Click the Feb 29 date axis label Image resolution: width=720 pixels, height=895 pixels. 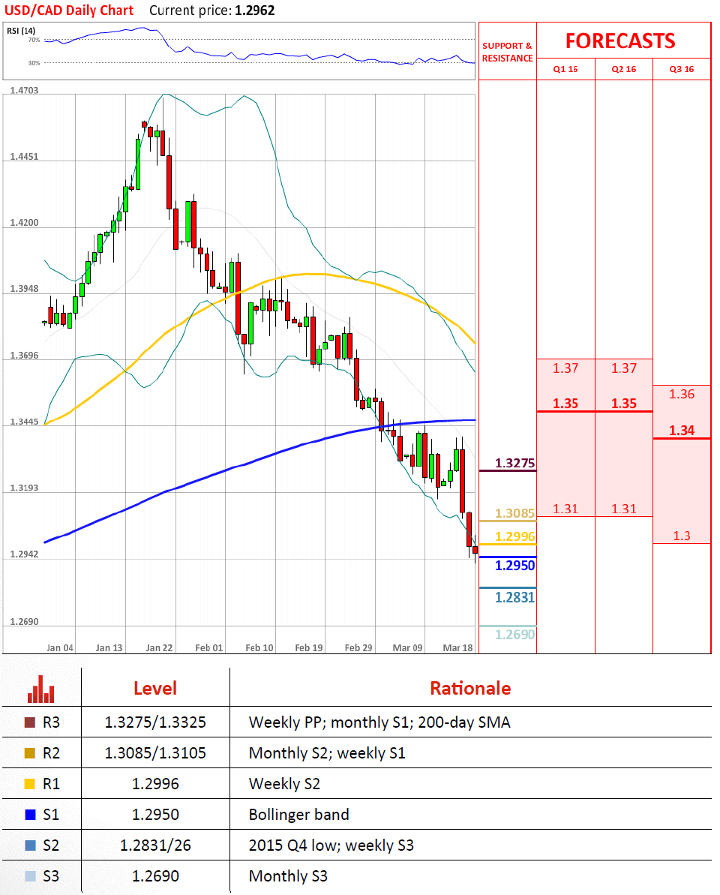pos(358,648)
